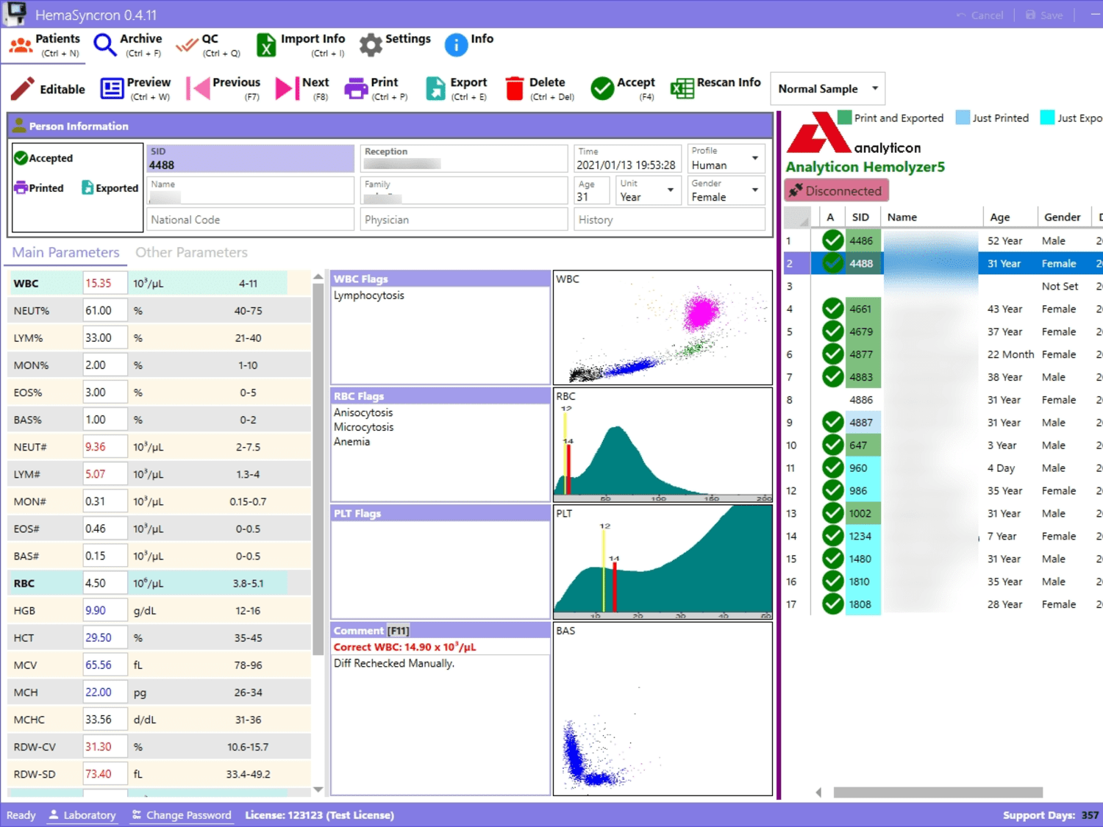The image size is (1103, 827).
Task: Expand the Normal Sample dropdown
Action: (x=828, y=89)
